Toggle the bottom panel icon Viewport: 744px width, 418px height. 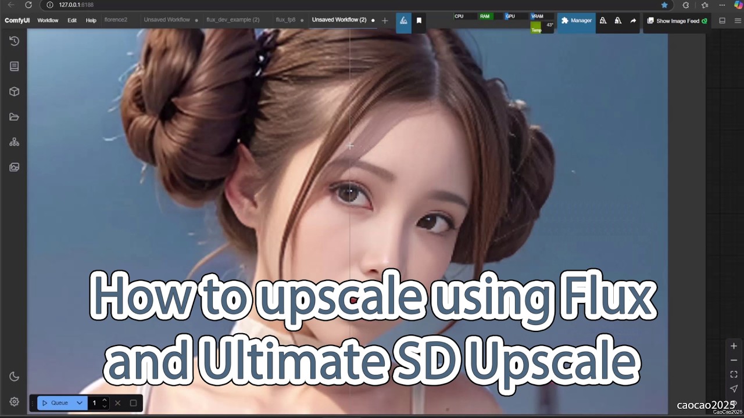[x=722, y=20]
